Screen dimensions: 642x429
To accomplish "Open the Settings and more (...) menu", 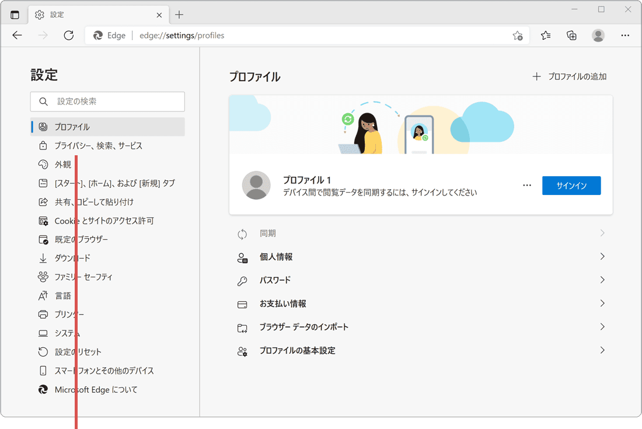I will [625, 36].
